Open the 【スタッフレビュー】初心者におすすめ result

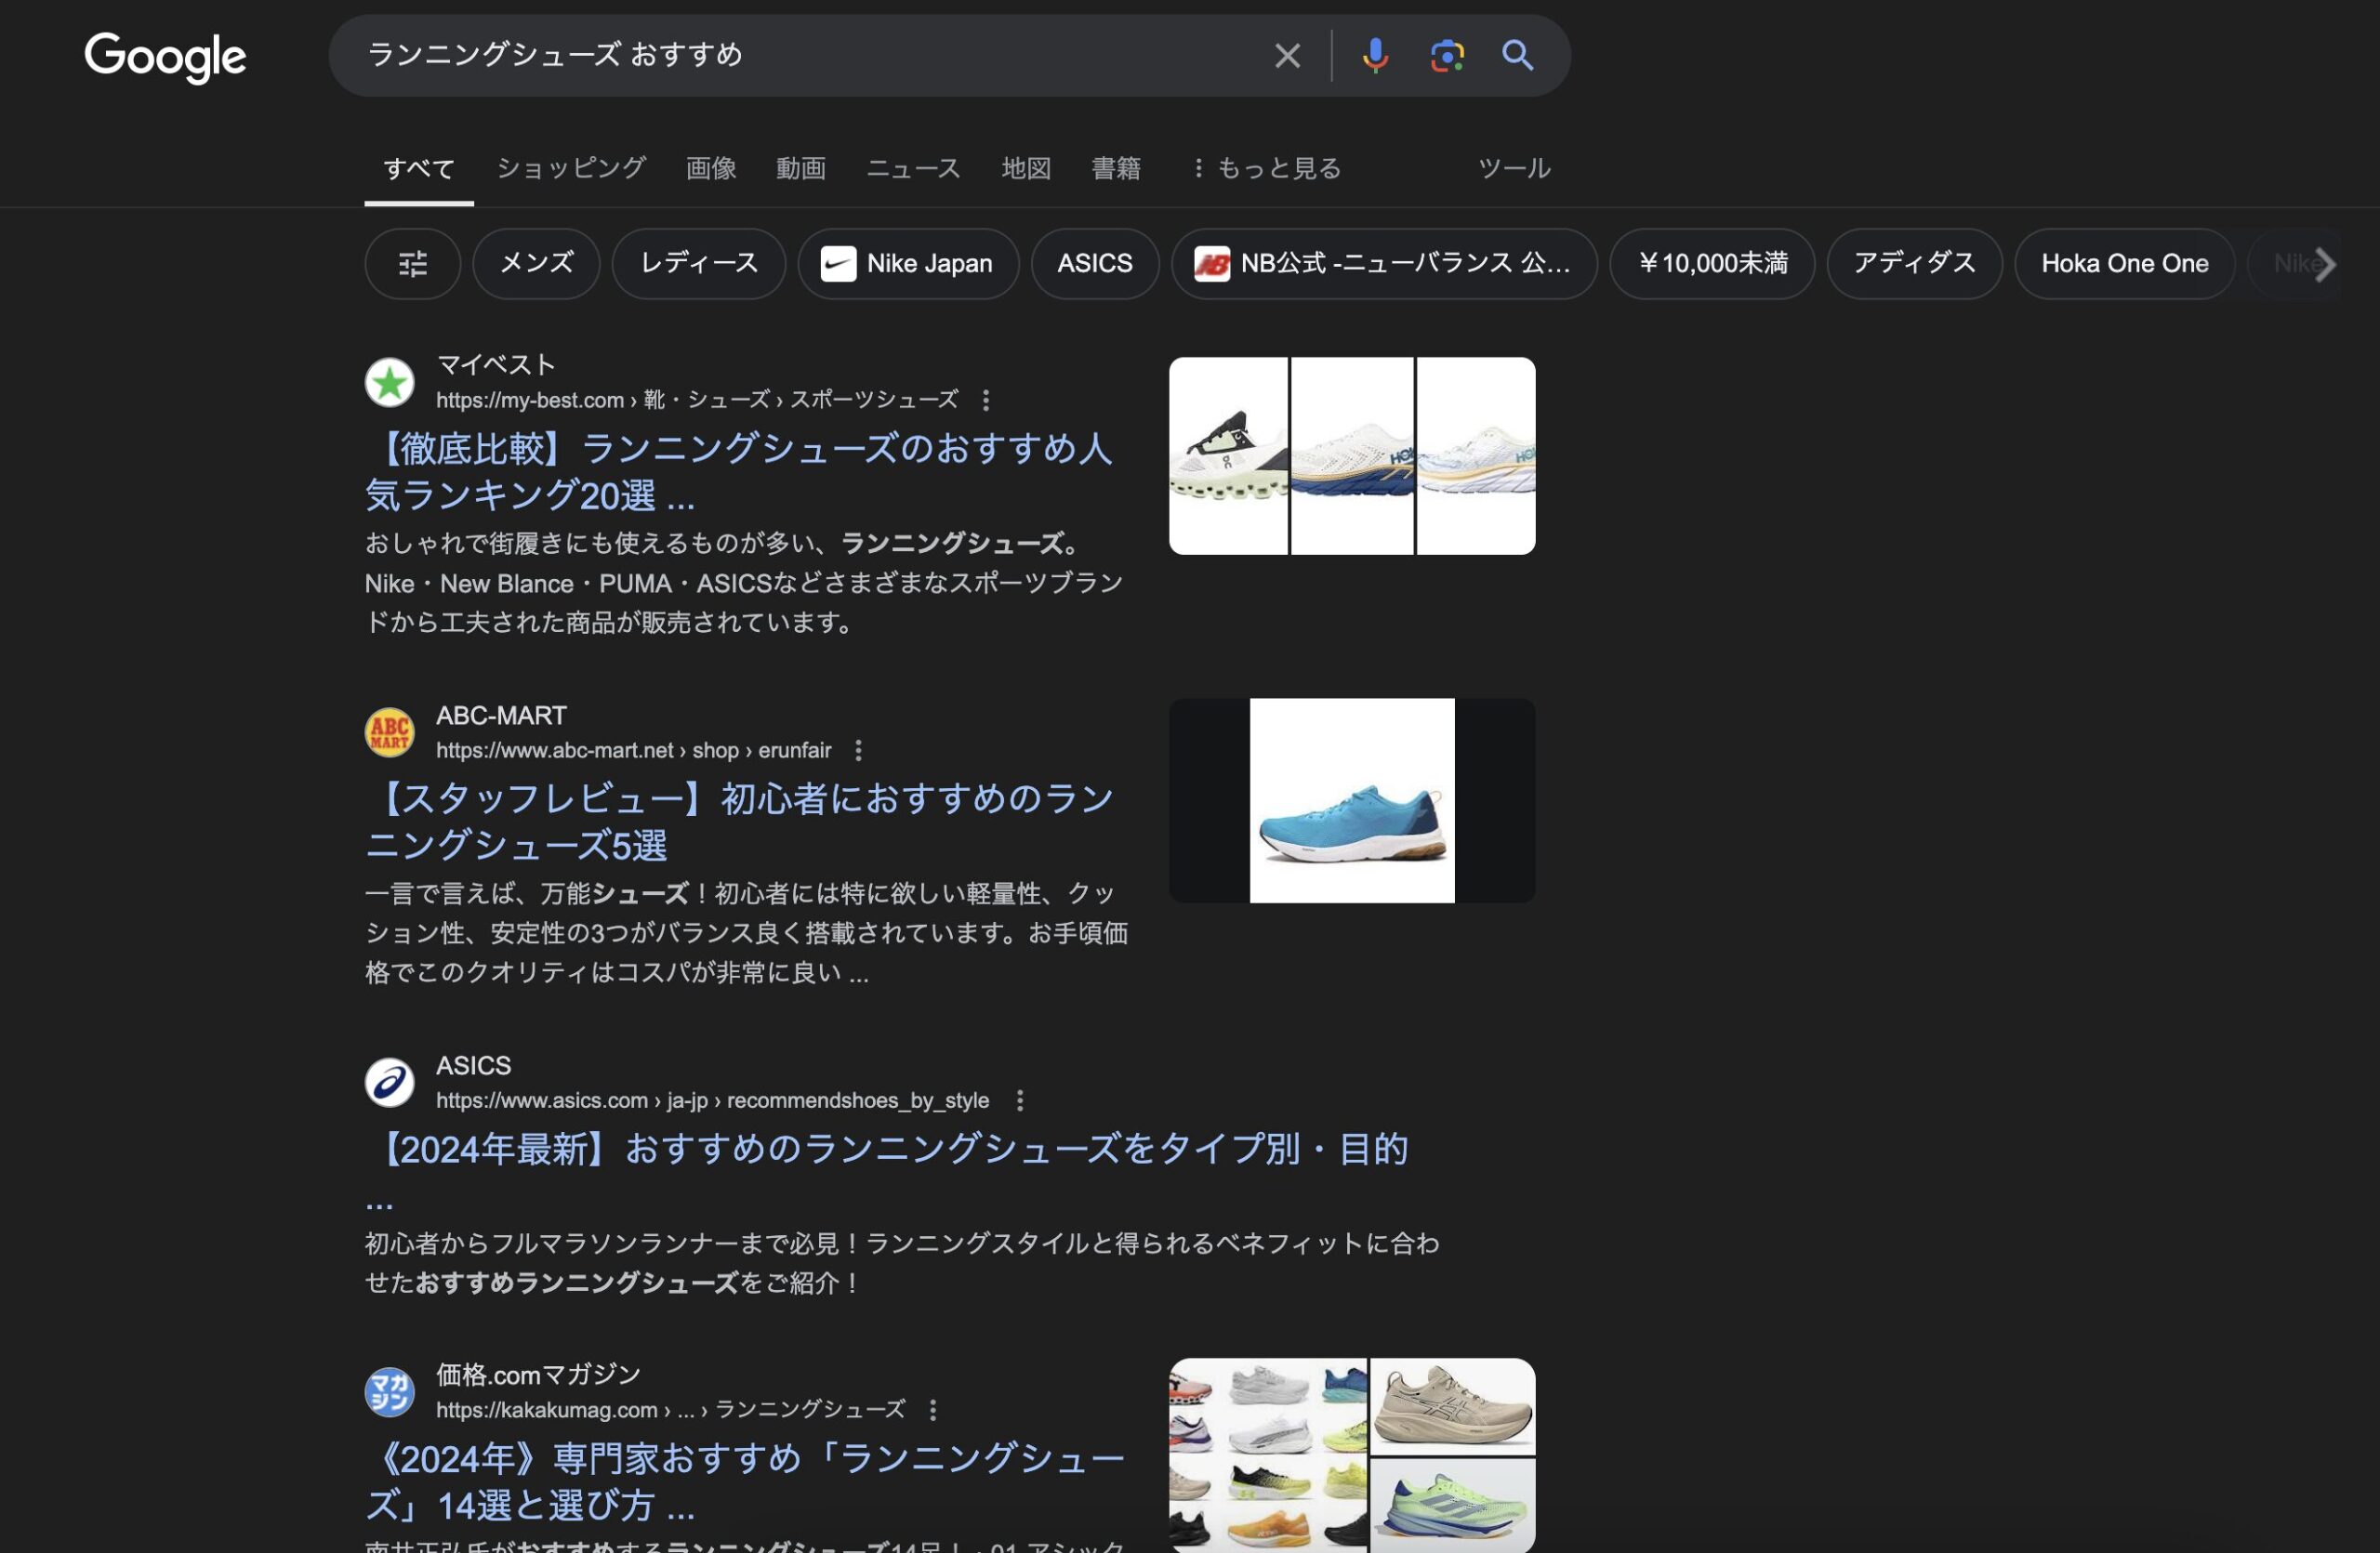(739, 822)
